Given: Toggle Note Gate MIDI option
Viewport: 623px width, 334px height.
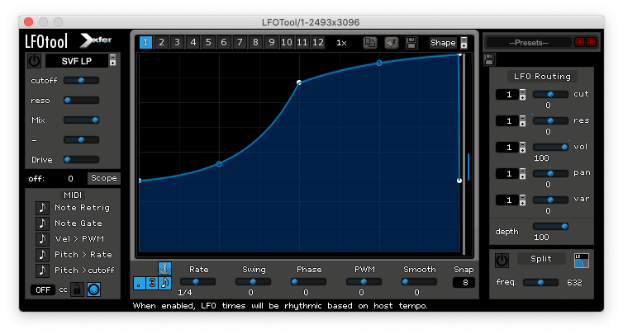Looking at the screenshot, I should (42, 223).
